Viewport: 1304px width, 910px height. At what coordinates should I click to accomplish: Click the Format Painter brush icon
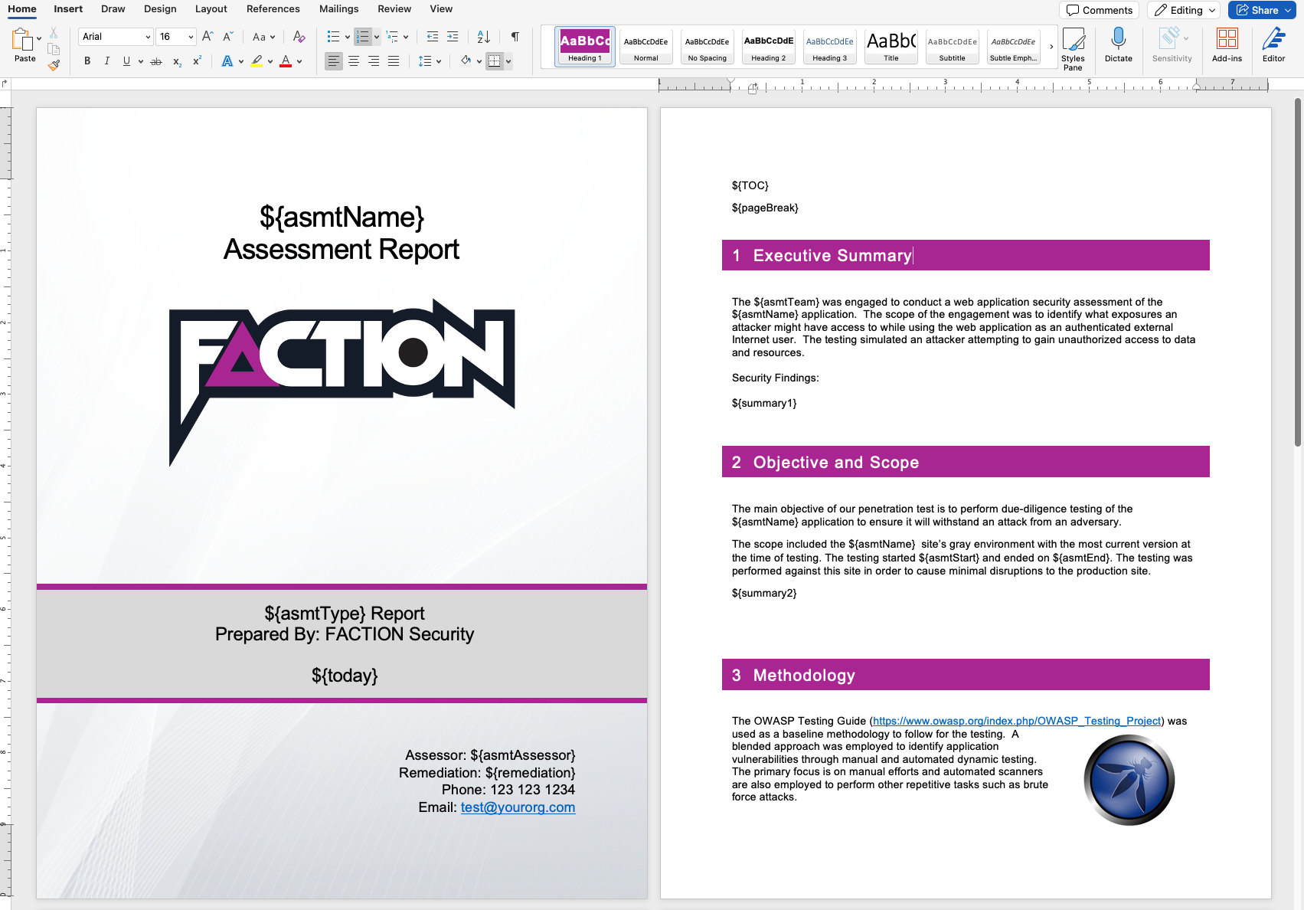(x=54, y=65)
